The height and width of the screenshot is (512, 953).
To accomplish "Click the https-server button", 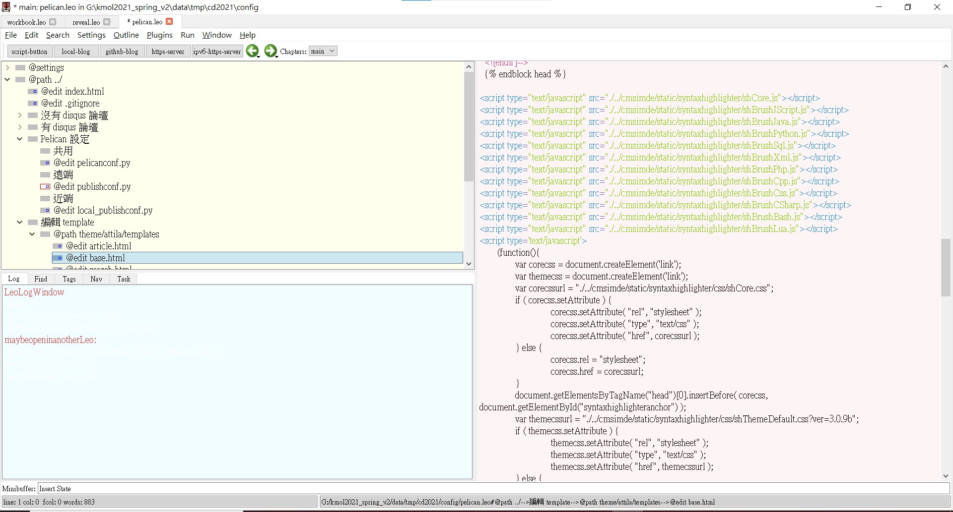I will pos(168,51).
